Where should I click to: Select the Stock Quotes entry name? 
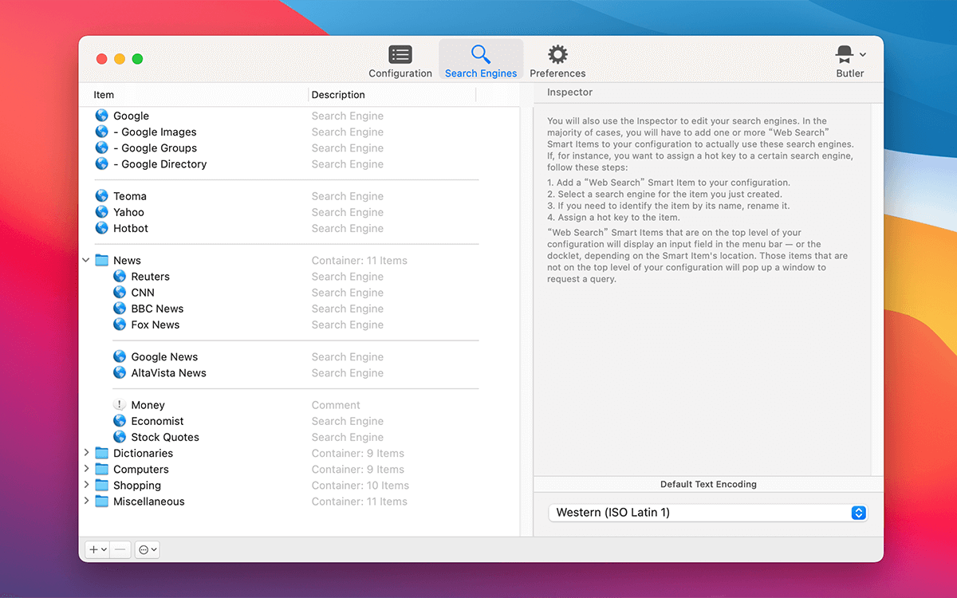[x=165, y=437]
